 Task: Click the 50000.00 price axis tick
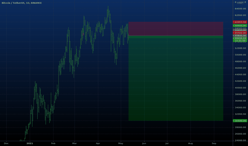coord(240,55)
